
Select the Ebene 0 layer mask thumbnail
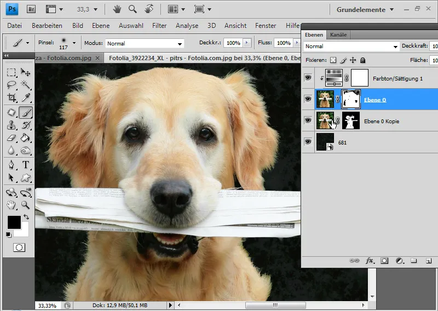pos(351,99)
